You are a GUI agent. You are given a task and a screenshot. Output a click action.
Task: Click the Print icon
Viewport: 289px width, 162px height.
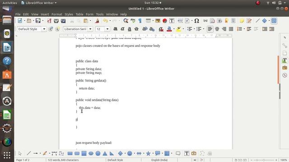(56, 21)
